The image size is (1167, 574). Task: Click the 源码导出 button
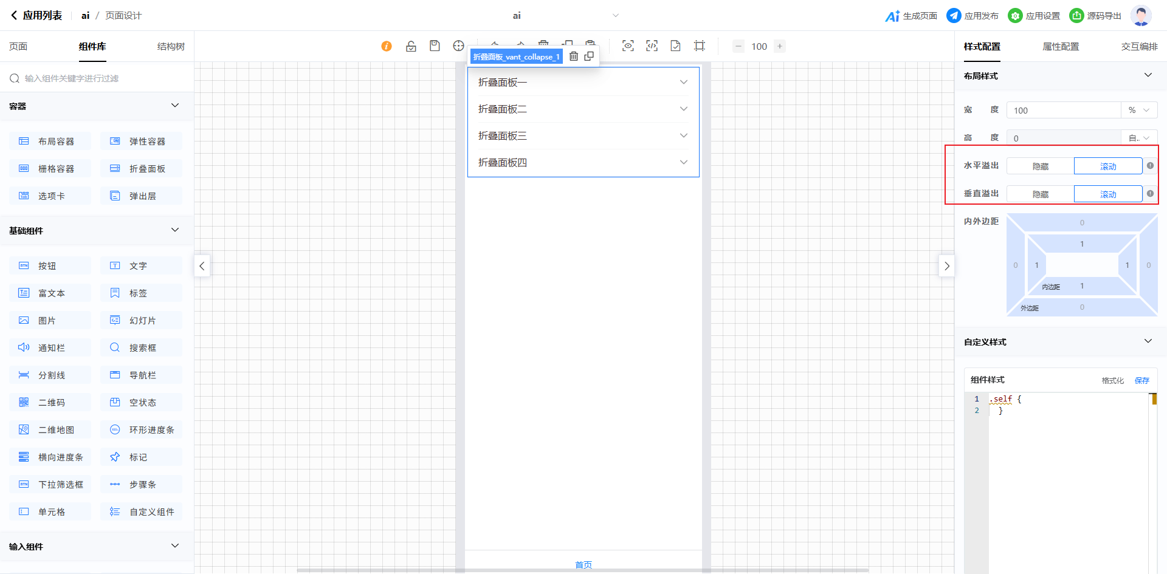(x=1096, y=16)
